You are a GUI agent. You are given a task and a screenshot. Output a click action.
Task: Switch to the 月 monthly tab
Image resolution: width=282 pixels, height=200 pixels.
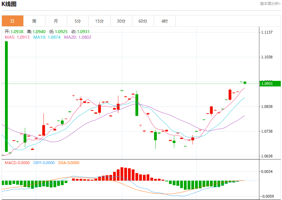tap(56, 21)
